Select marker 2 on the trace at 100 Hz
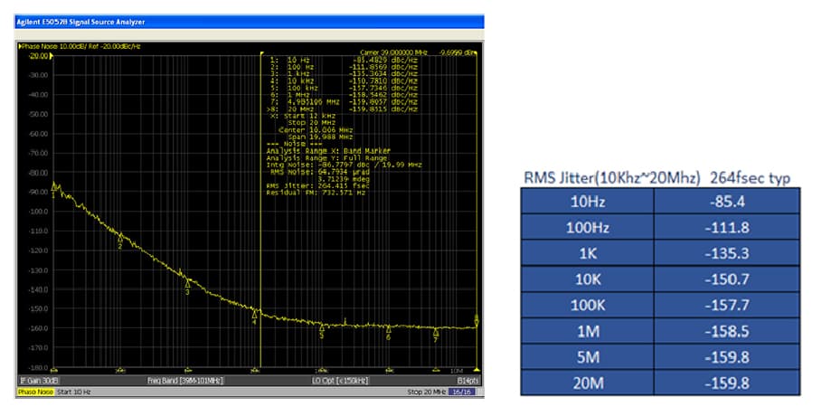Image resolution: width=831 pixels, height=416 pixels. click(120, 238)
